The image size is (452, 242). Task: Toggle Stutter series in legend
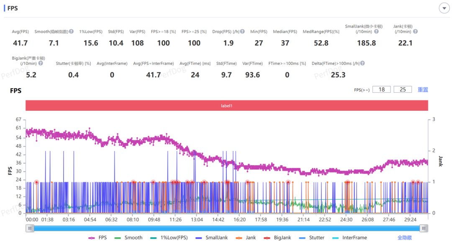click(311, 237)
